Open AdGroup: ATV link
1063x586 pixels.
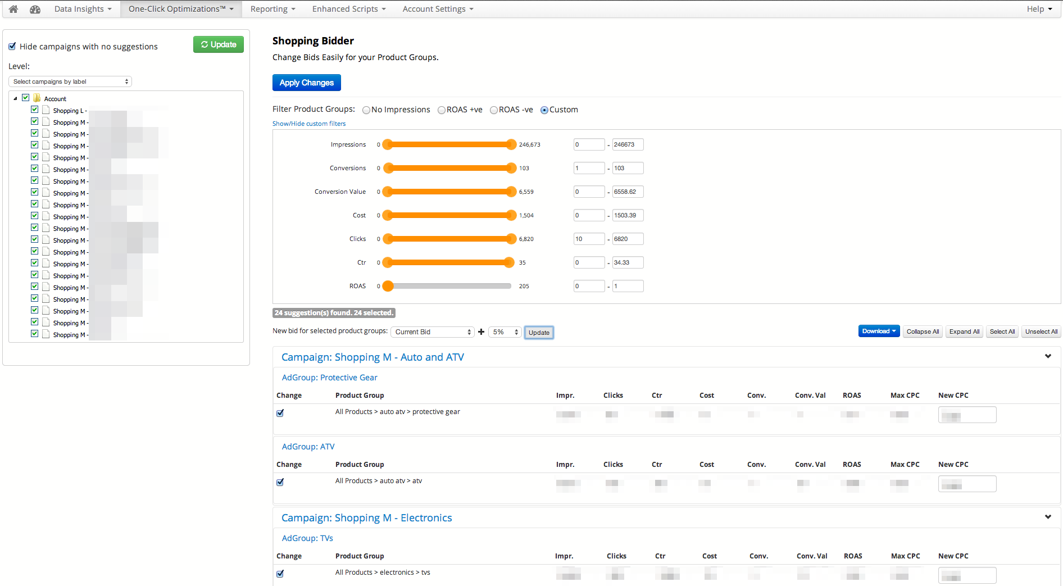click(x=308, y=447)
